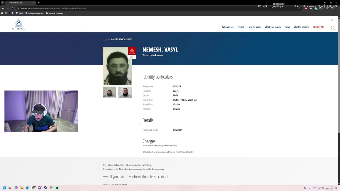Go back with the browser back arrow
This screenshot has width=340, height=191.
[x=3, y=8]
